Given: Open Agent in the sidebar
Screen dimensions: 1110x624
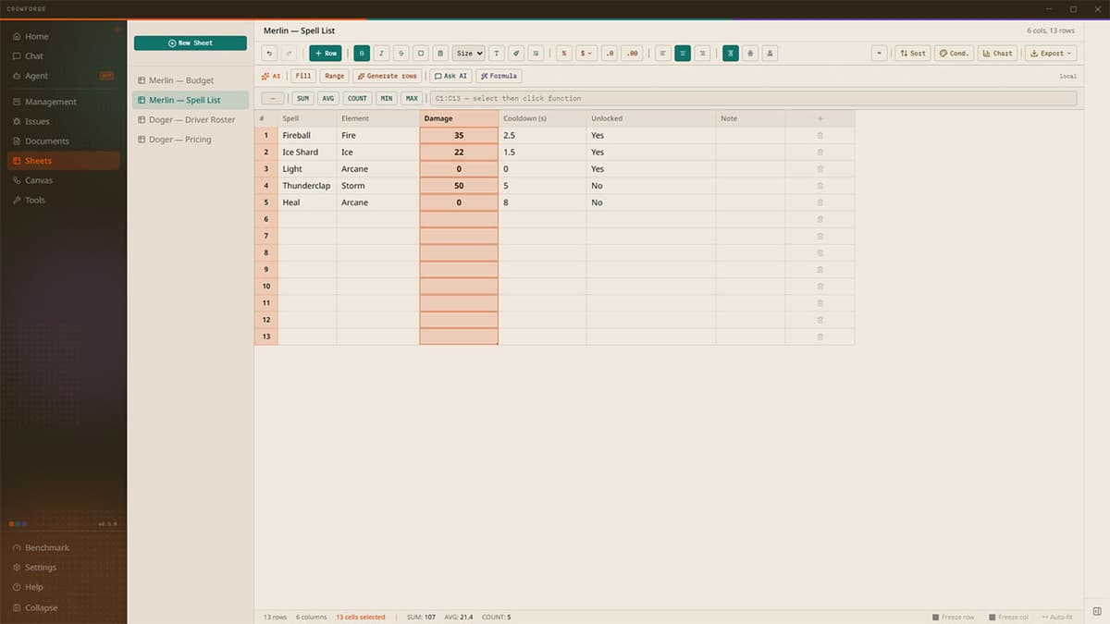Looking at the screenshot, I should pos(63,76).
